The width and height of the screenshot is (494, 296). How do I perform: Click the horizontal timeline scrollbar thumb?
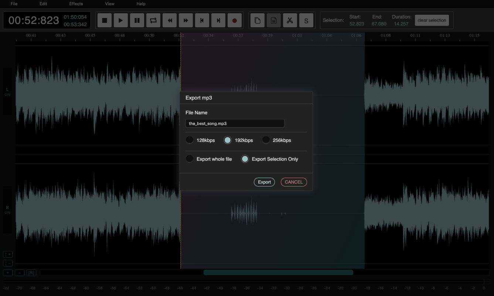click(278, 272)
